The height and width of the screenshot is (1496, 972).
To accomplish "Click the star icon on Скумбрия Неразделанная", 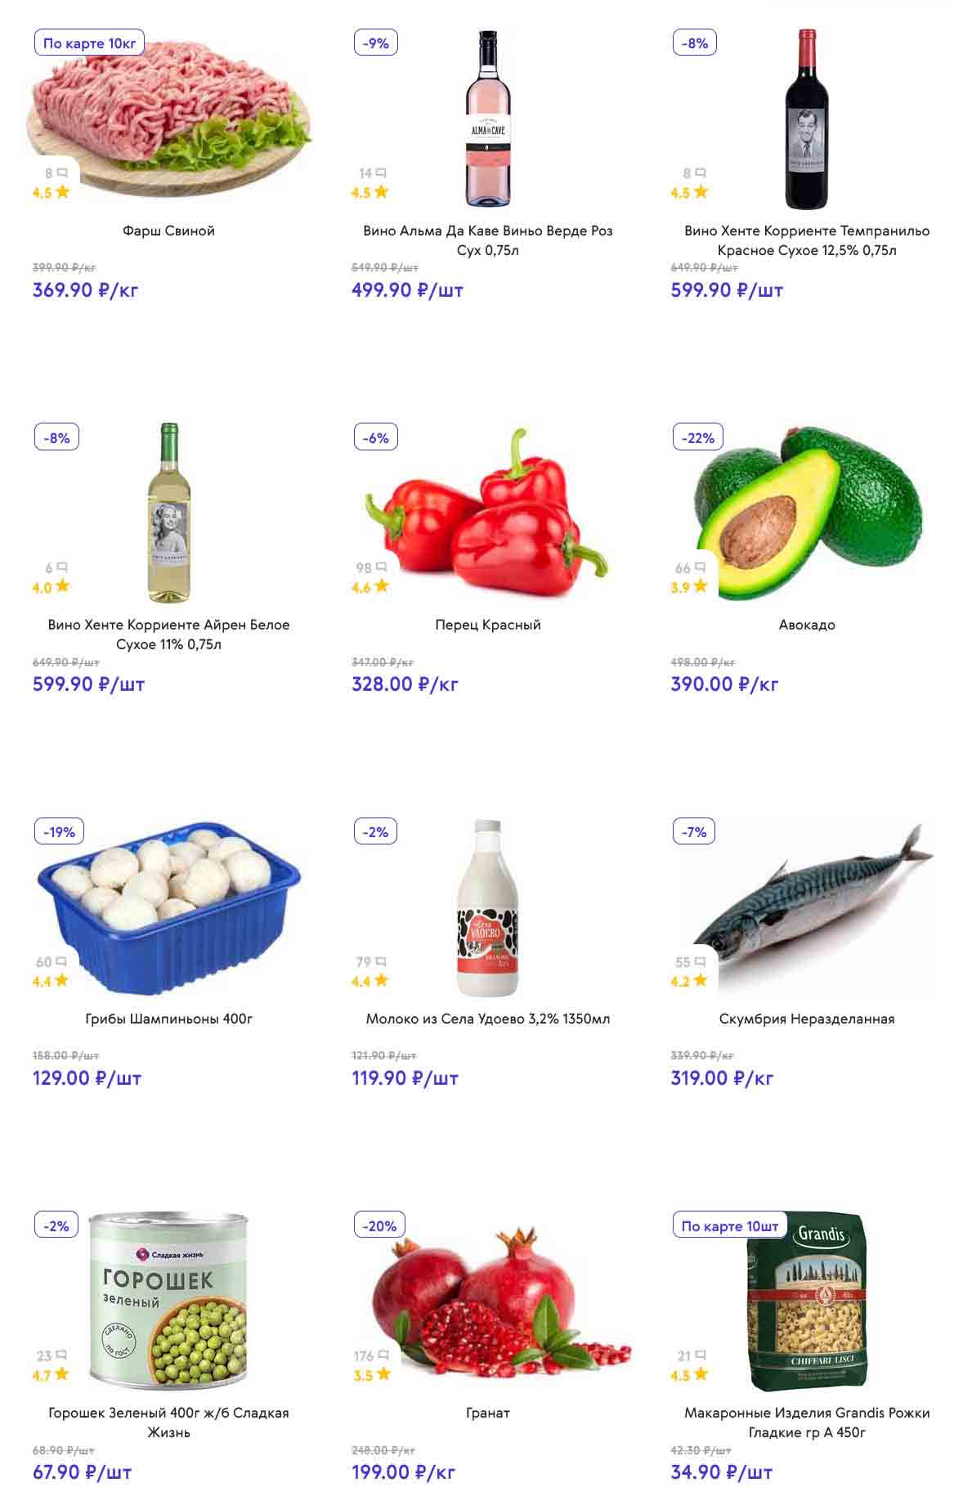I will (701, 980).
